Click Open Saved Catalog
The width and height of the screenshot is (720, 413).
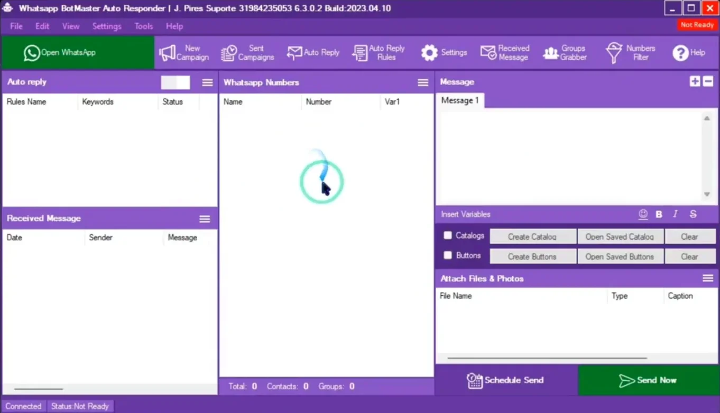point(620,237)
